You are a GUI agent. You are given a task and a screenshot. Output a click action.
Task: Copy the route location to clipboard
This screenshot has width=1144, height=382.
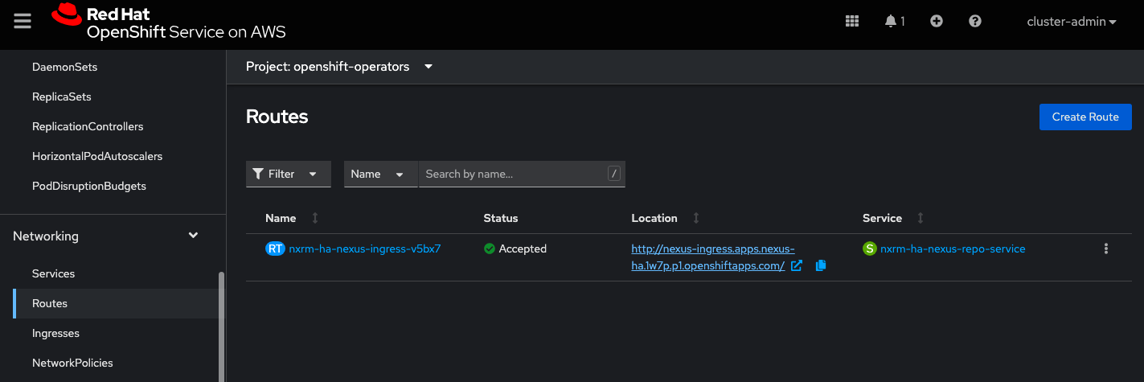click(x=821, y=266)
